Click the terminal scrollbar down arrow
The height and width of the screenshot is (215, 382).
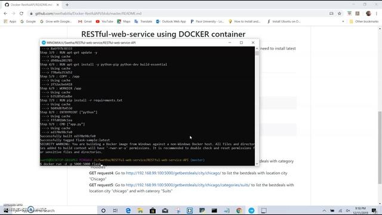(257, 164)
